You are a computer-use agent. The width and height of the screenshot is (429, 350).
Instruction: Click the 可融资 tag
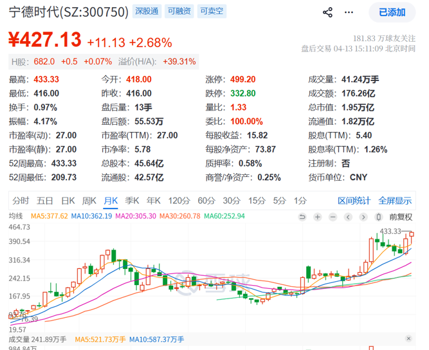coord(178,11)
